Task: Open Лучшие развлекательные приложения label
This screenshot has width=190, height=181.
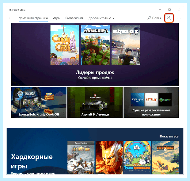Action: click(151, 112)
